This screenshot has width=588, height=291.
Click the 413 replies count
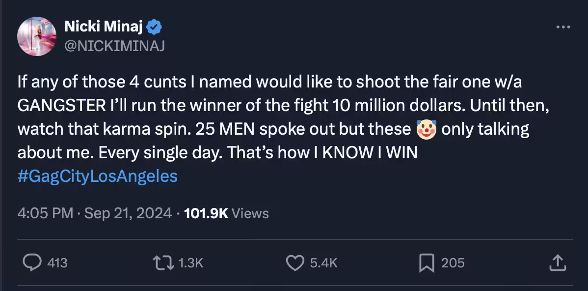57,263
